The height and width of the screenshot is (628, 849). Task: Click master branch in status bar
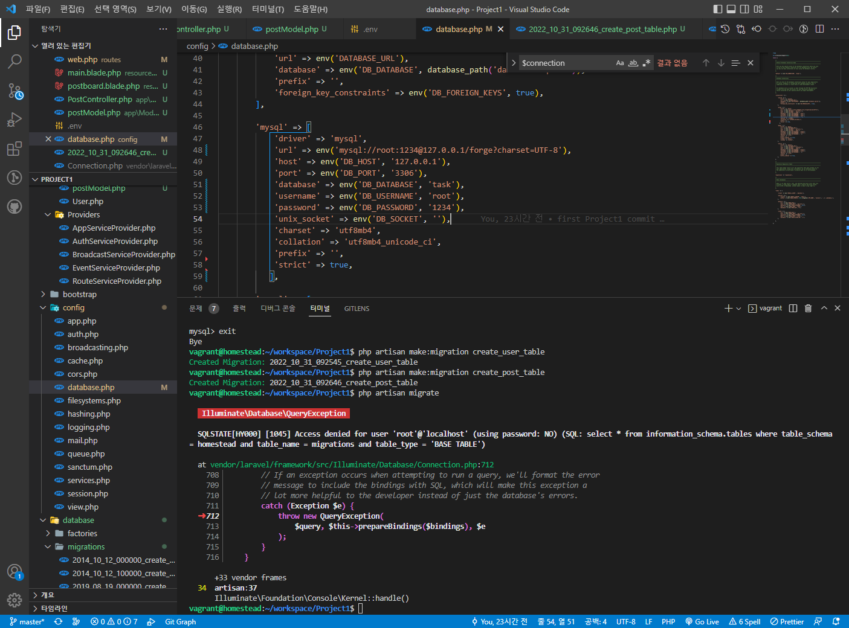point(27,621)
